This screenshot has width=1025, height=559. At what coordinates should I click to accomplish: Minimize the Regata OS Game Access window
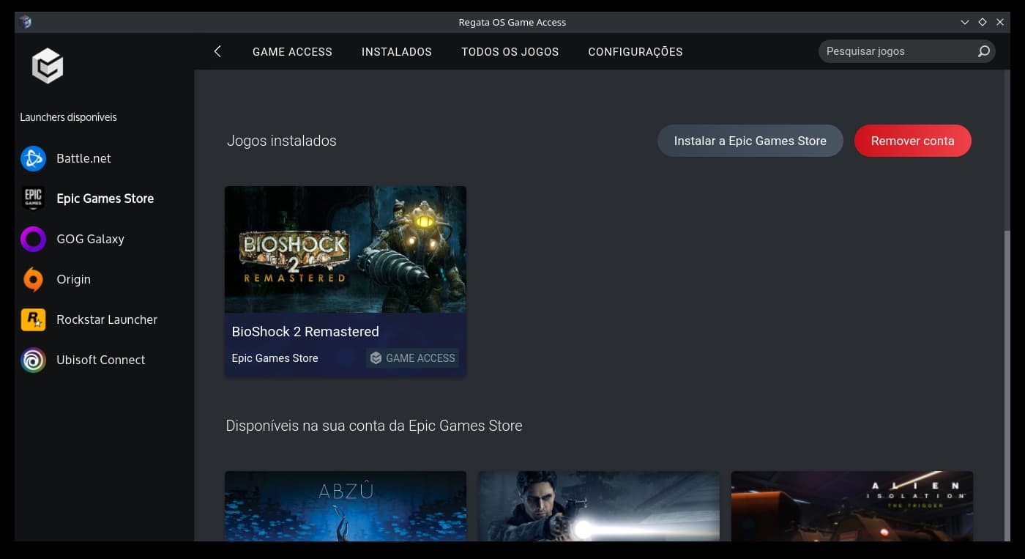(965, 22)
